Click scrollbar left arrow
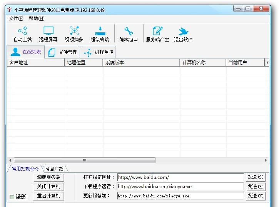Viewport: 279px width, 207px height. tap(10, 160)
